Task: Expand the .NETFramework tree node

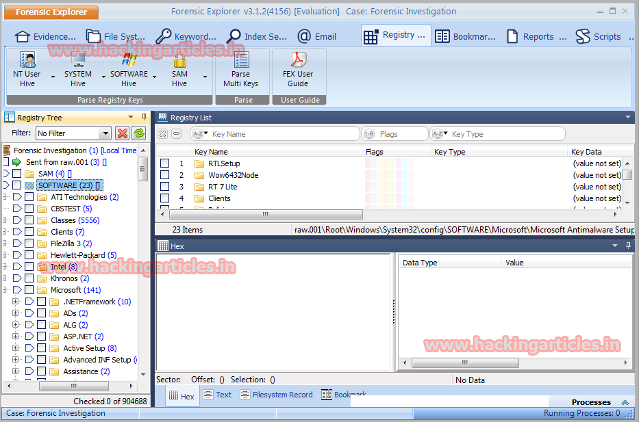Action: pyautogui.click(x=16, y=302)
